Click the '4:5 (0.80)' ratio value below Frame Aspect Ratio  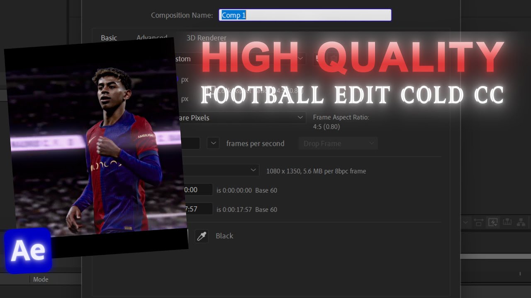326,127
